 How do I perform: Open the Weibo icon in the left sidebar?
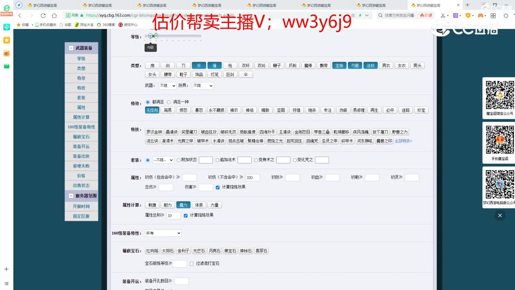[x=6, y=54]
